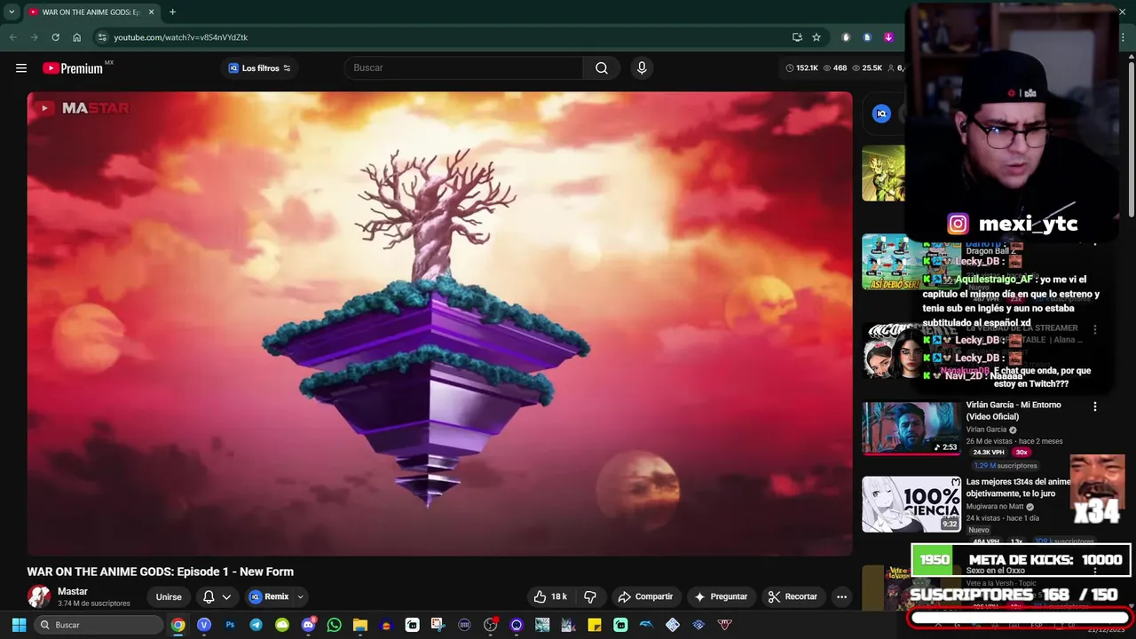Click the 152.1K vidIQ stat
Image resolution: width=1136 pixels, height=639 pixels.
tap(801, 68)
